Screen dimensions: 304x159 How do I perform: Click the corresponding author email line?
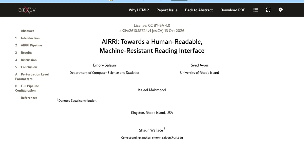tap(152, 138)
